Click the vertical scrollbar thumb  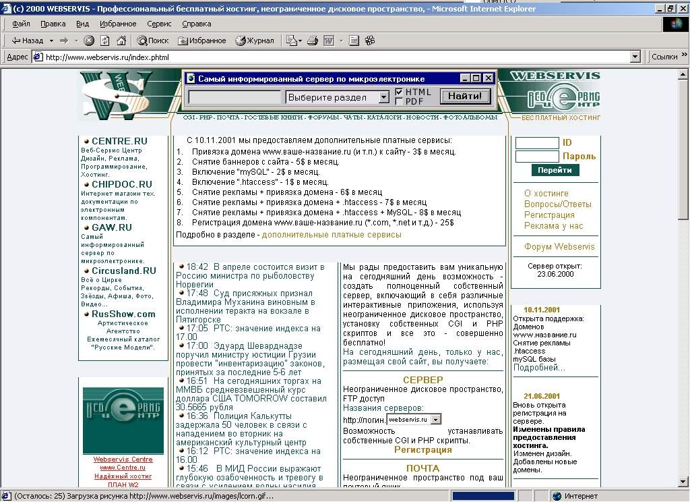(x=683, y=150)
